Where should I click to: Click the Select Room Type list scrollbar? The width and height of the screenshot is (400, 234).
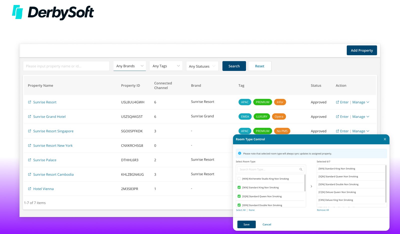305,183
